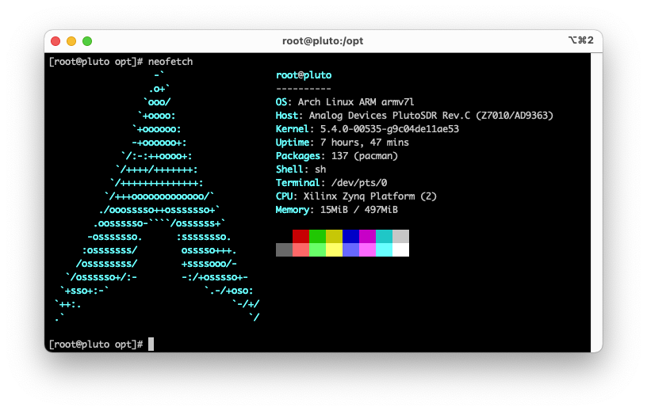647x411 pixels.
Task: Click the Memory: 15MiB / 497MiB line
Action: 337,210
